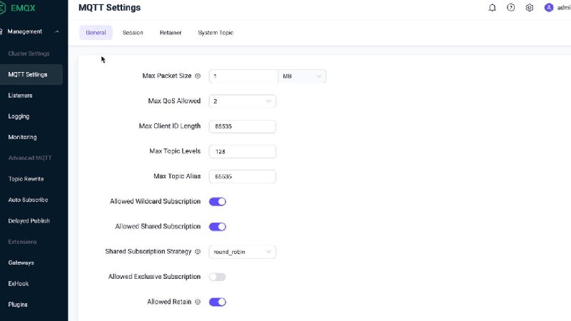Enable Allowed Exclusive Subscription toggle
The height and width of the screenshot is (321, 571).
(x=218, y=277)
